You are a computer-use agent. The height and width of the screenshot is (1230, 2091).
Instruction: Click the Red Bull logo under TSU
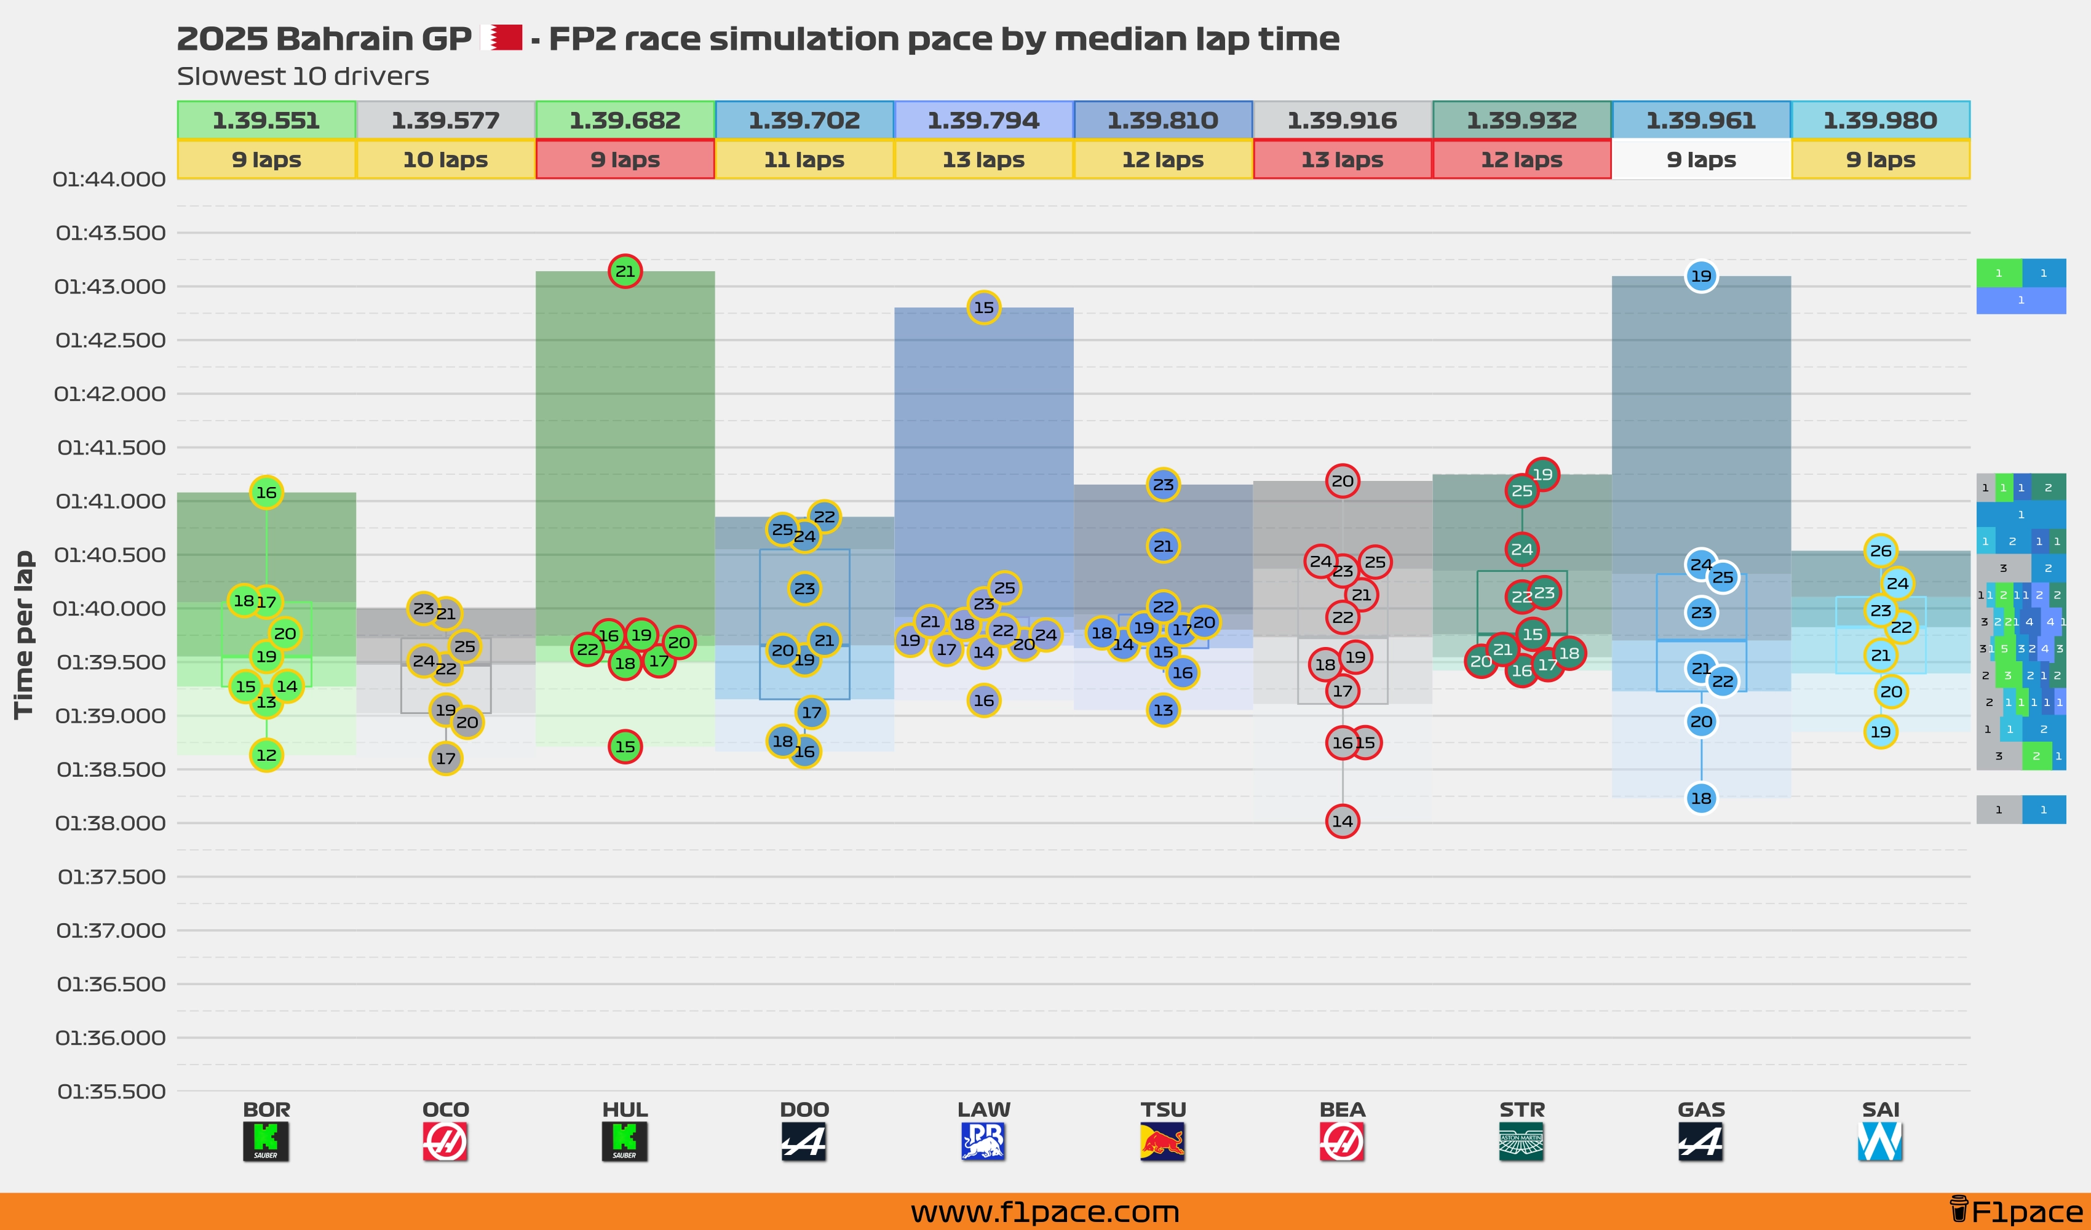(x=1162, y=1142)
